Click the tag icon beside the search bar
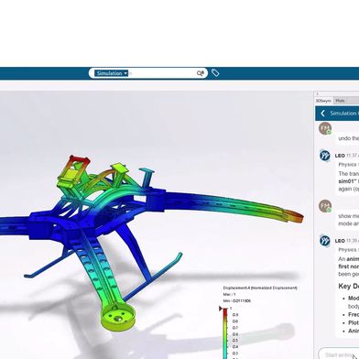359x359 pixels. point(215,73)
